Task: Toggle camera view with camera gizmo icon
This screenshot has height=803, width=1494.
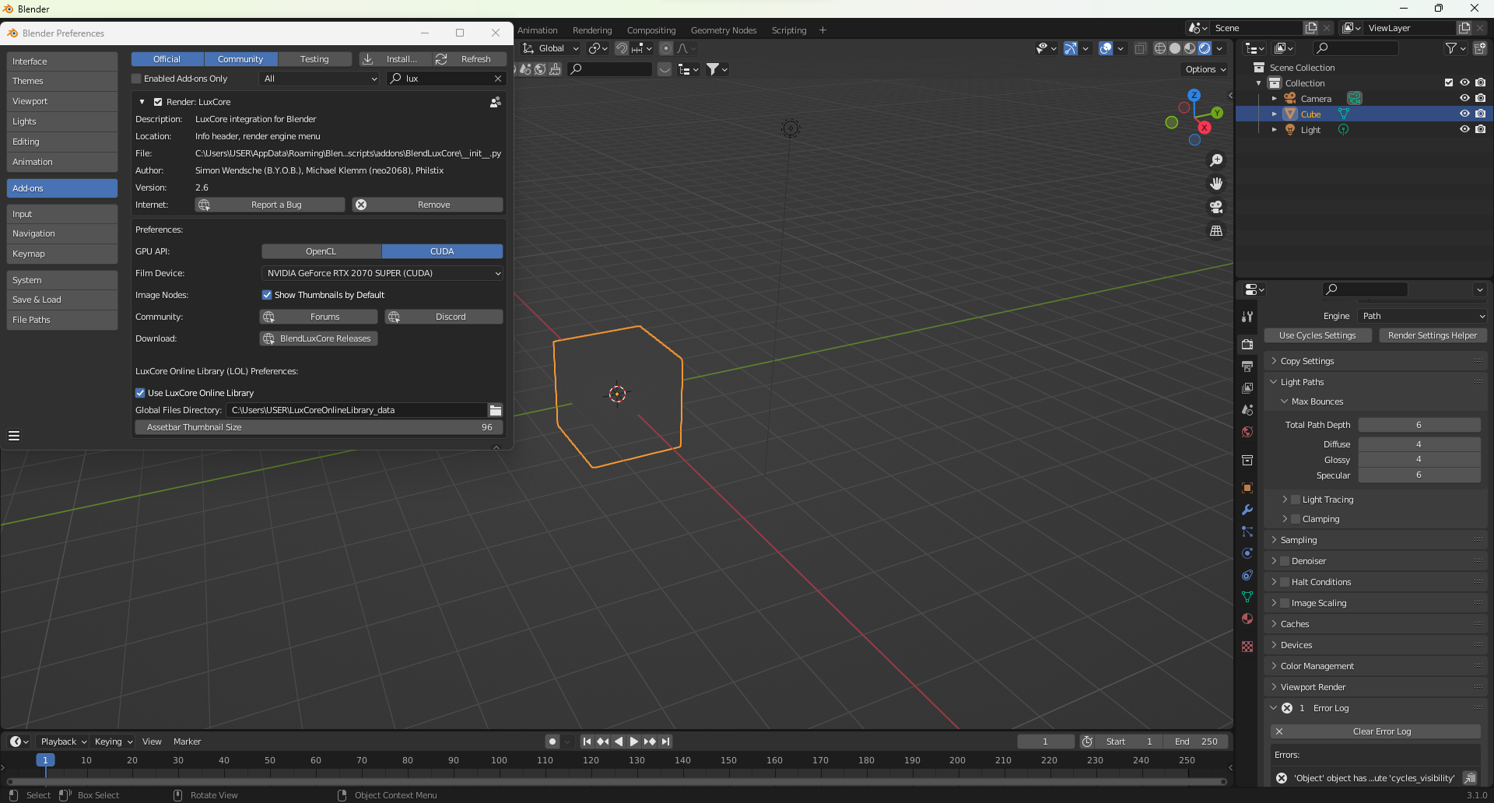Action: tap(1215, 207)
